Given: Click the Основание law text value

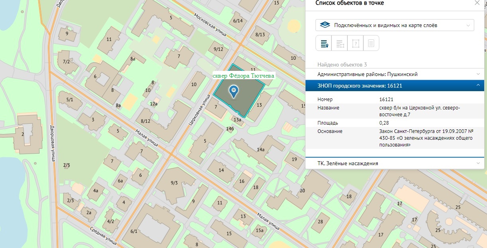Looking at the screenshot, I should coord(426,138).
